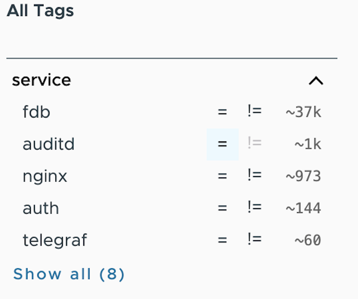Exclude nginx using not-equals
Image resolution: width=358 pixels, height=299 pixels.
click(x=255, y=176)
